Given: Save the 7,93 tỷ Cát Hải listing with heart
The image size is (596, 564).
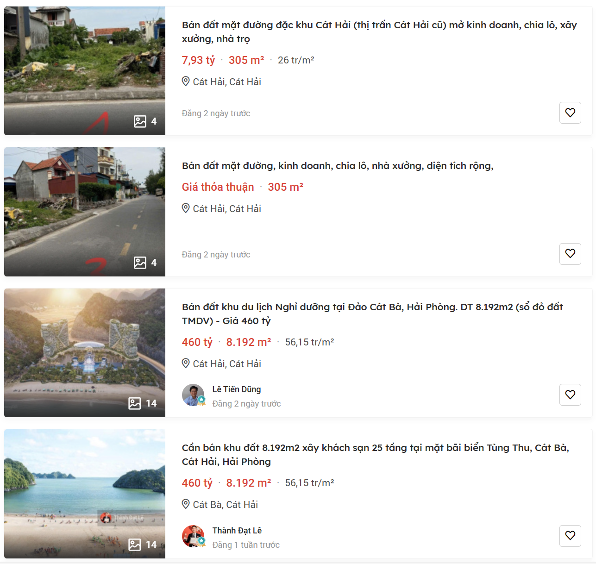Looking at the screenshot, I should pos(570,113).
